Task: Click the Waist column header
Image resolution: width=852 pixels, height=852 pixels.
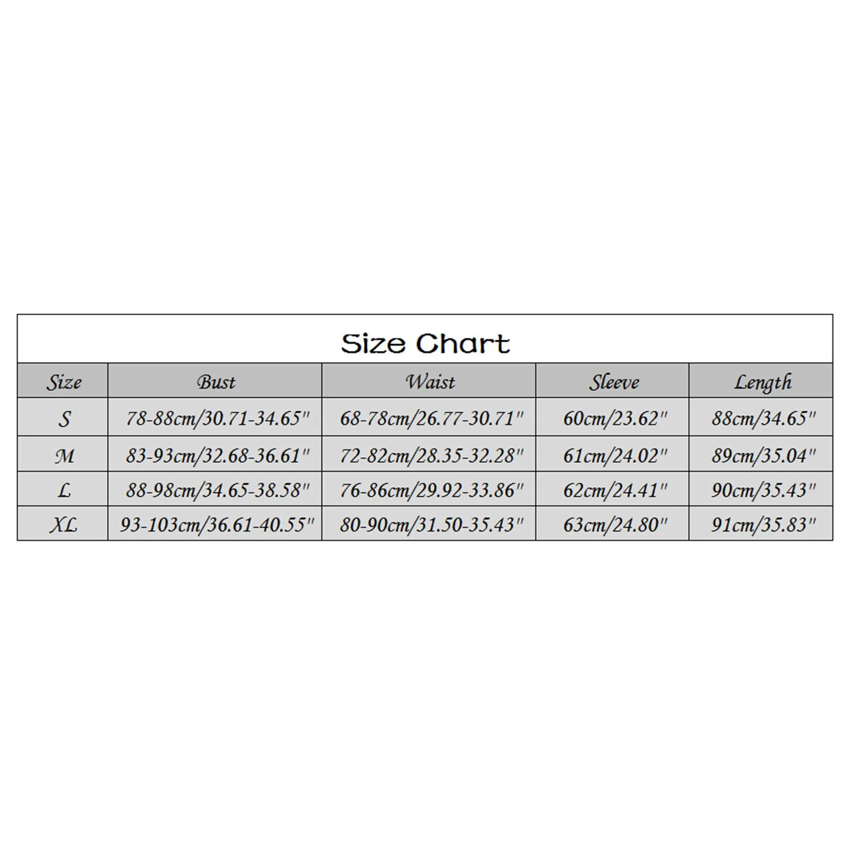Action: pos(430,382)
